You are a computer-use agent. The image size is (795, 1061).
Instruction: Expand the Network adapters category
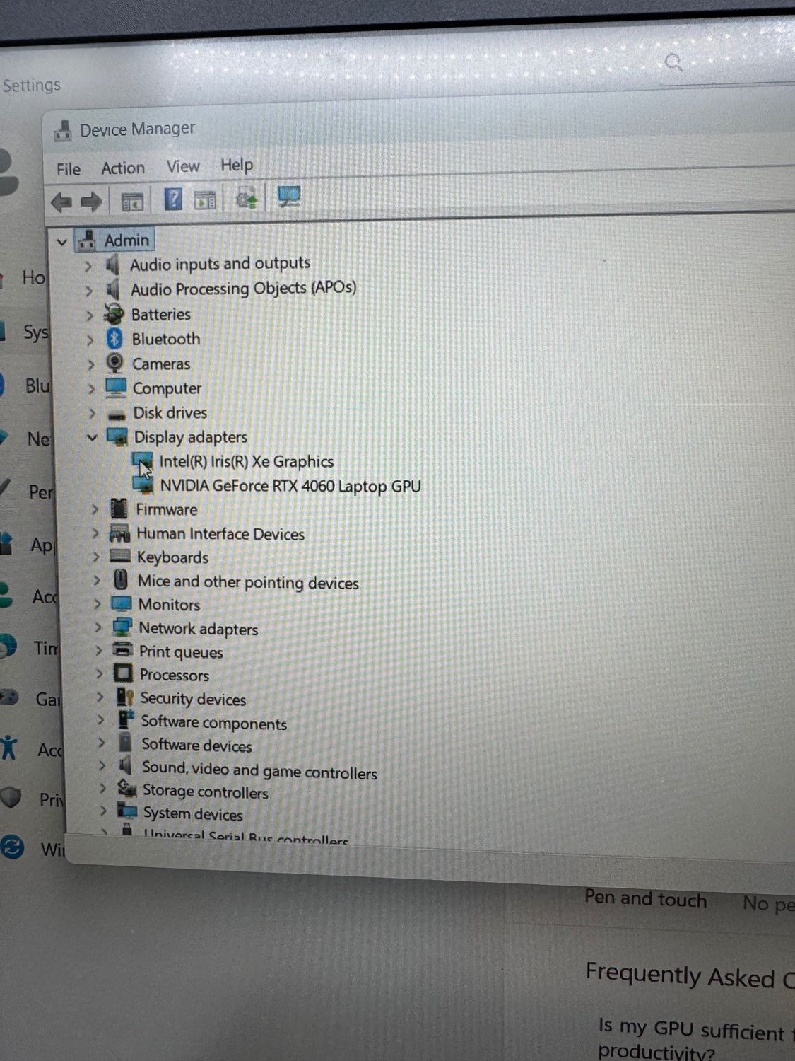click(98, 627)
